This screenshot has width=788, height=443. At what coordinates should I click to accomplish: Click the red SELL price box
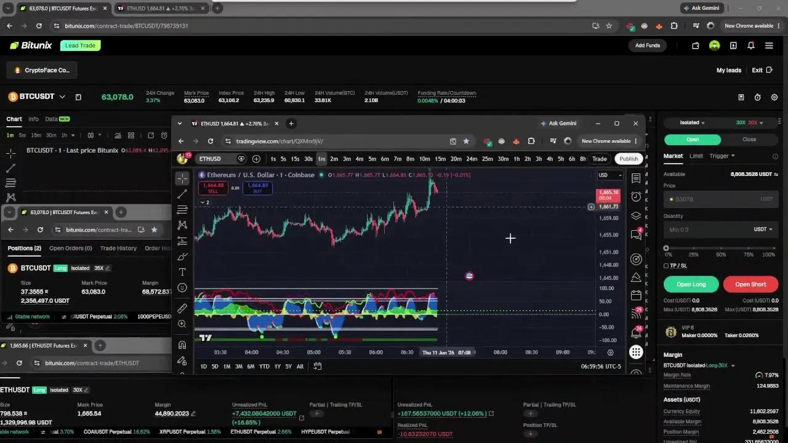point(213,188)
